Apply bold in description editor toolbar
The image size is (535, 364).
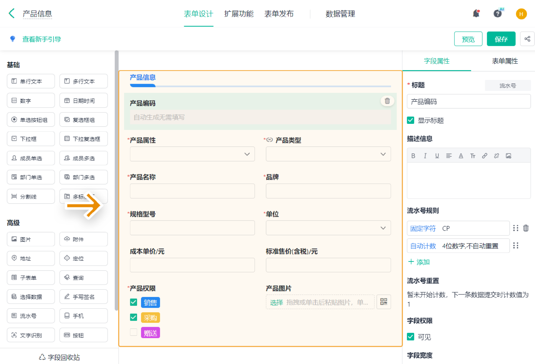[413, 156]
